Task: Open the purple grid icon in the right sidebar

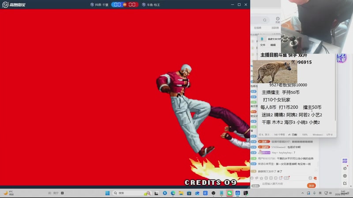Action: coord(345,161)
